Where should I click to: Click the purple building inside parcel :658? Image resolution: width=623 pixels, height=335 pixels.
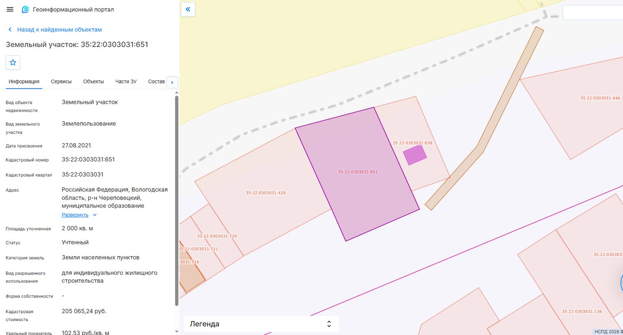click(x=415, y=155)
